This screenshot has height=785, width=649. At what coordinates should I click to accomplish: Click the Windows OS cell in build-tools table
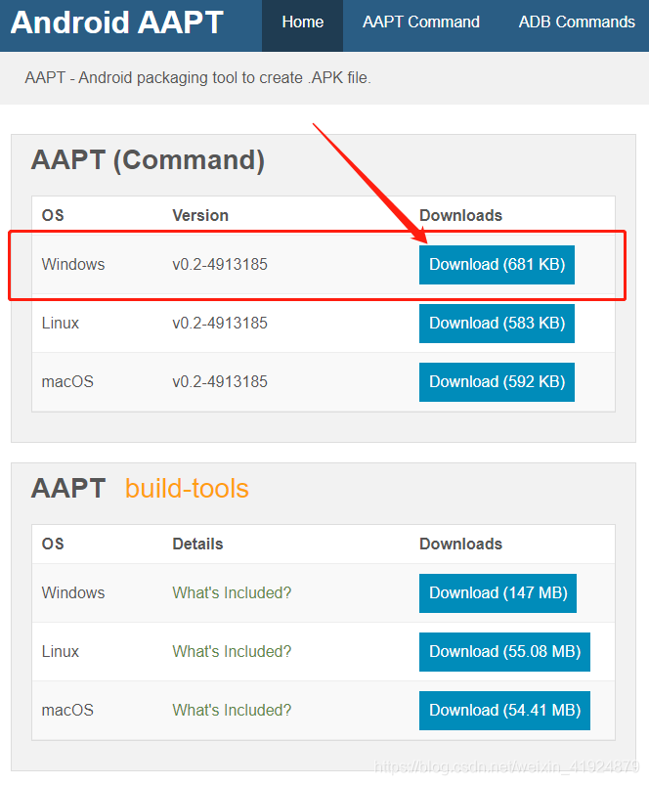point(73,592)
